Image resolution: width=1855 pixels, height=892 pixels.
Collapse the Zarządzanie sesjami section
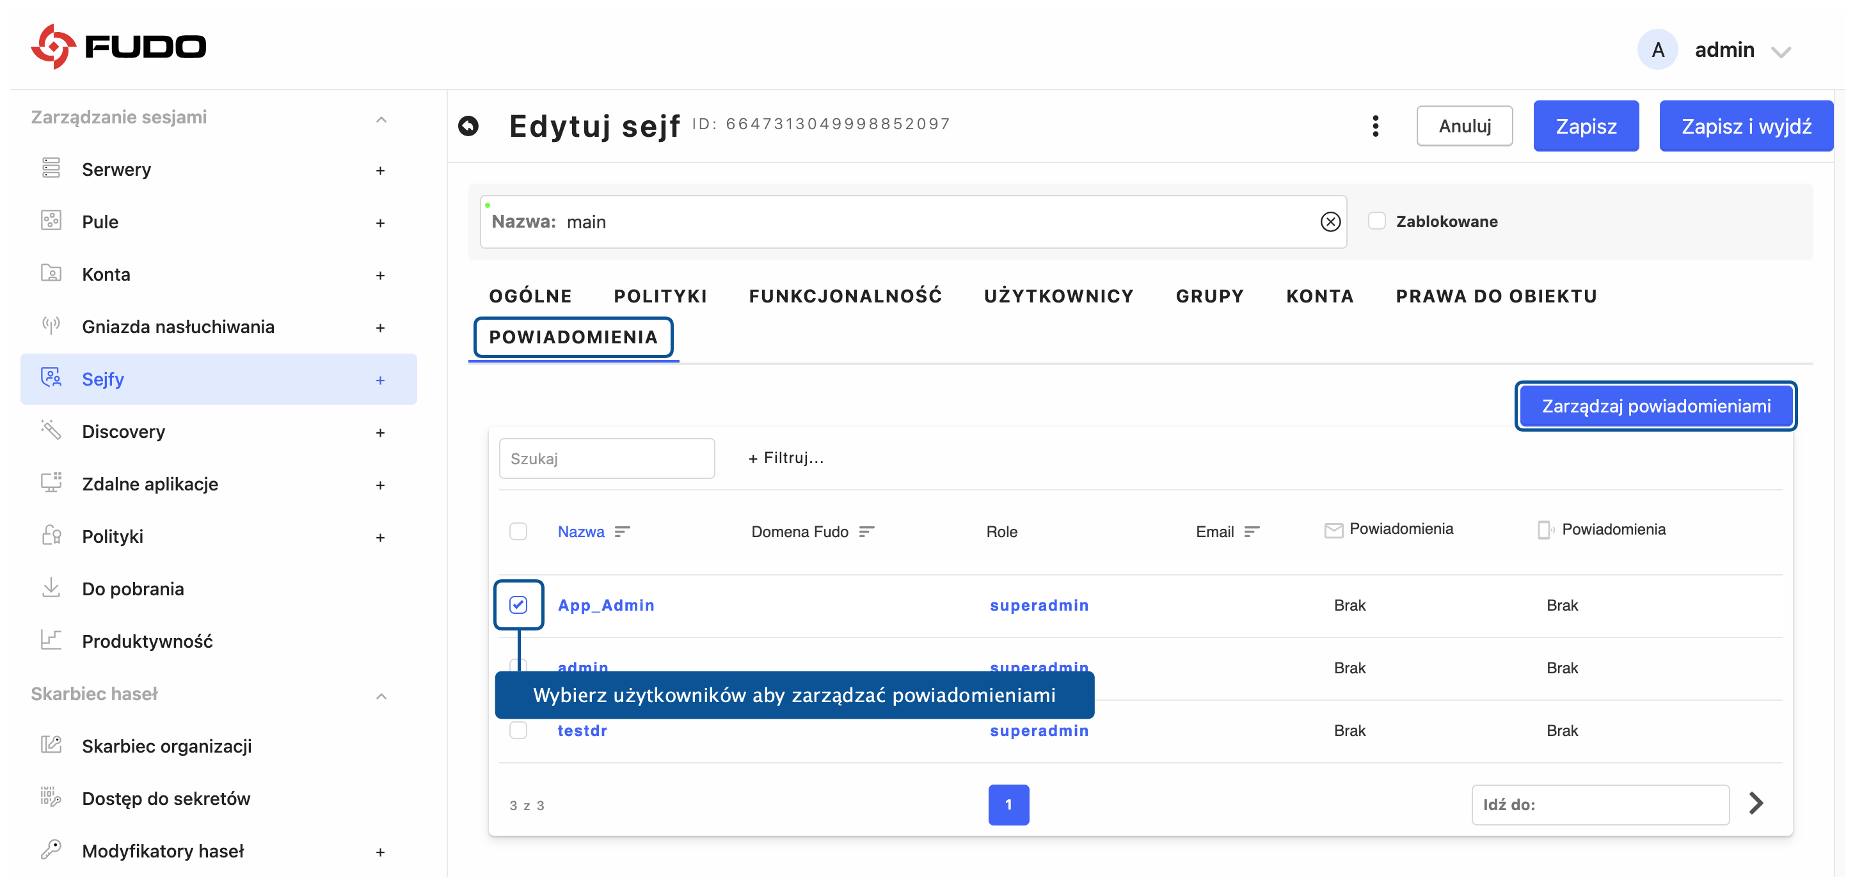click(x=381, y=119)
